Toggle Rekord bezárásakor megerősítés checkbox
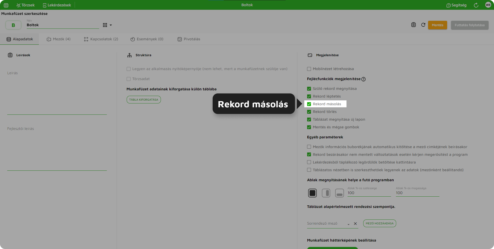494x249 pixels. point(309,155)
